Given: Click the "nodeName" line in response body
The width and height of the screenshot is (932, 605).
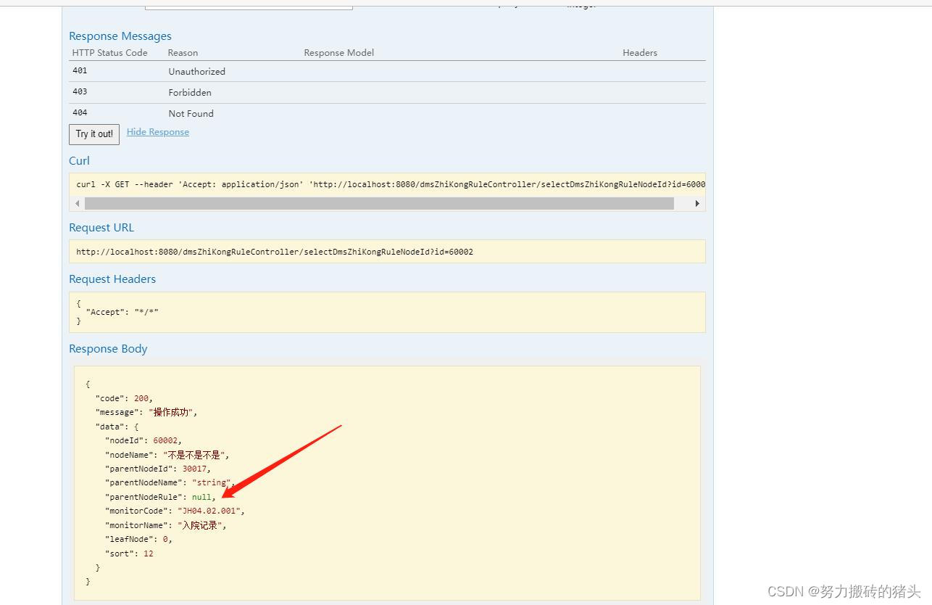Looking at the screenshot, I should 167,455.
